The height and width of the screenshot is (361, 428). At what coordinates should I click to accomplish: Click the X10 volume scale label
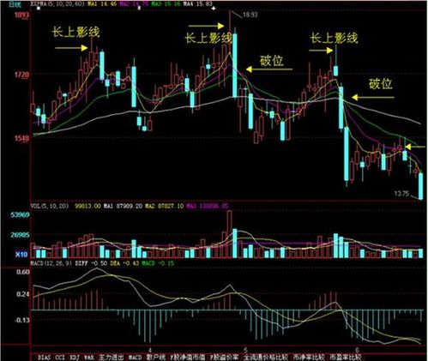pyautogui.click(x=21, y=255)
